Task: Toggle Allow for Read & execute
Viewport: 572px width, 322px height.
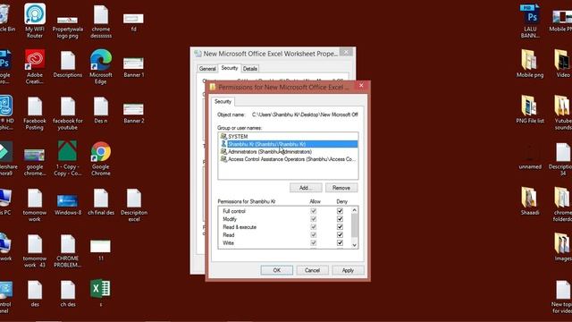Action: [x=314, y=227]
